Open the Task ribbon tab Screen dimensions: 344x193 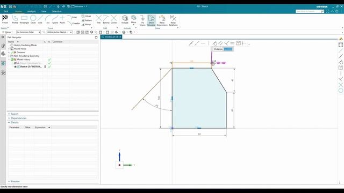point(6,11)
